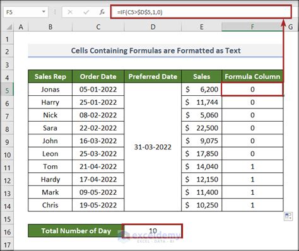The image size is (299, 251).
Task: Click the title cell 'Cells Containing Formulas are Formatted as Text'
Action: click(x=156, y=50)
